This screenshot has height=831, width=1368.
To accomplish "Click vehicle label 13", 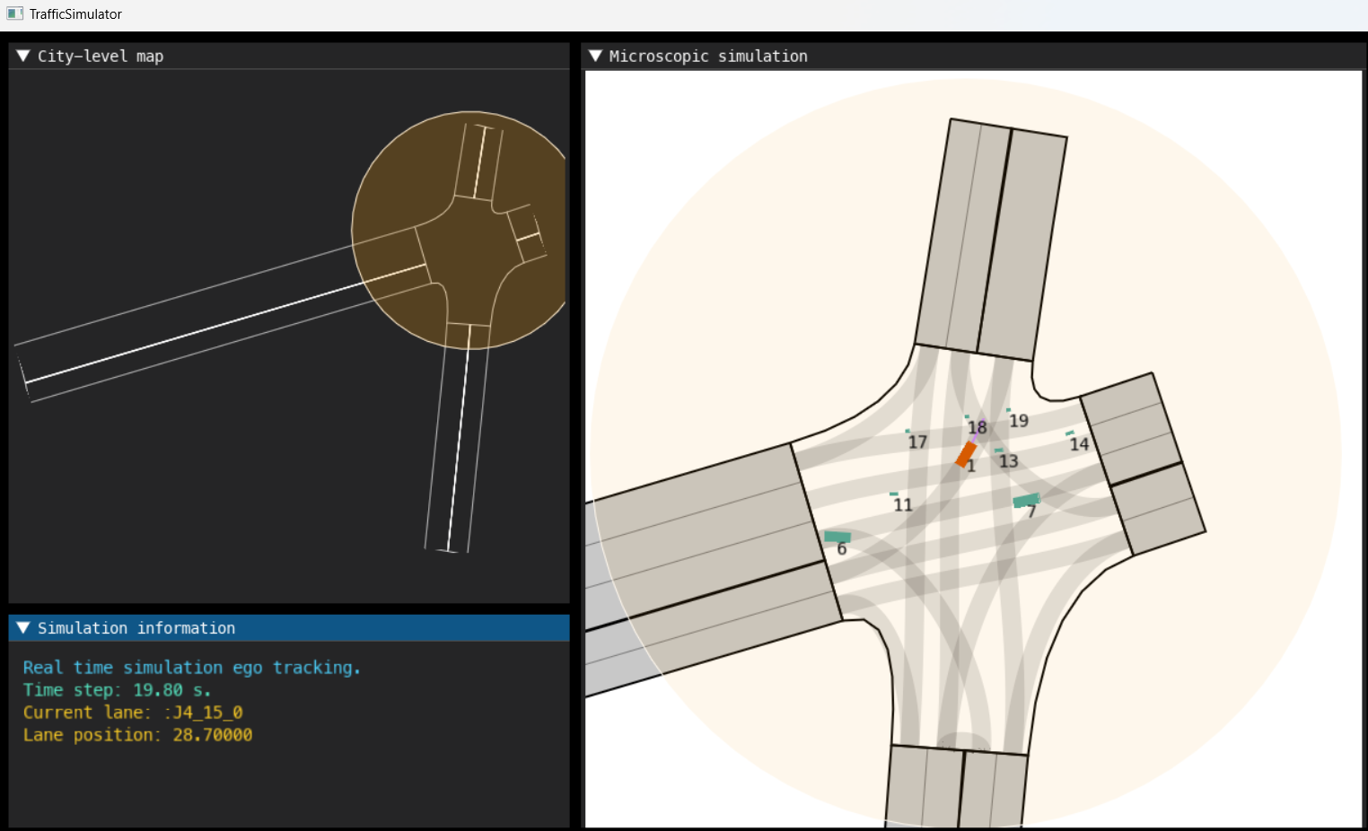I will [1009, 461].
